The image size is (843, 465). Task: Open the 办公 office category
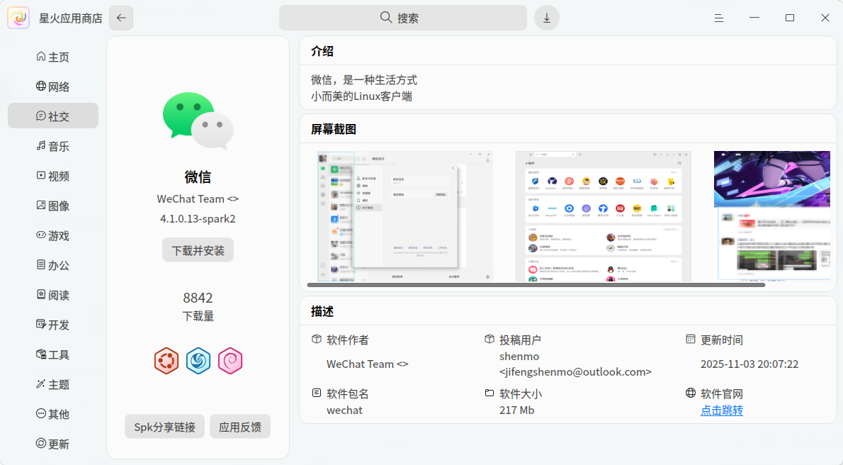point(52,265)
